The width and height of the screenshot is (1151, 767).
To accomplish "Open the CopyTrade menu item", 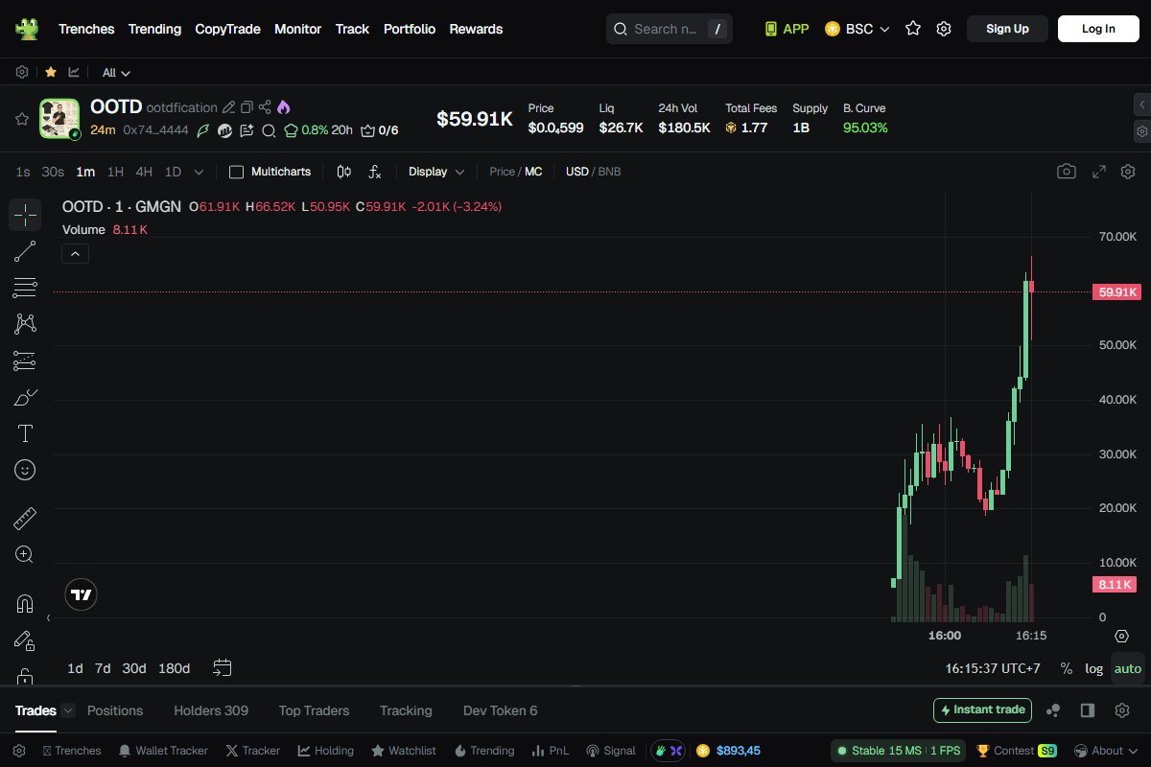I will [x=227, y=29].
